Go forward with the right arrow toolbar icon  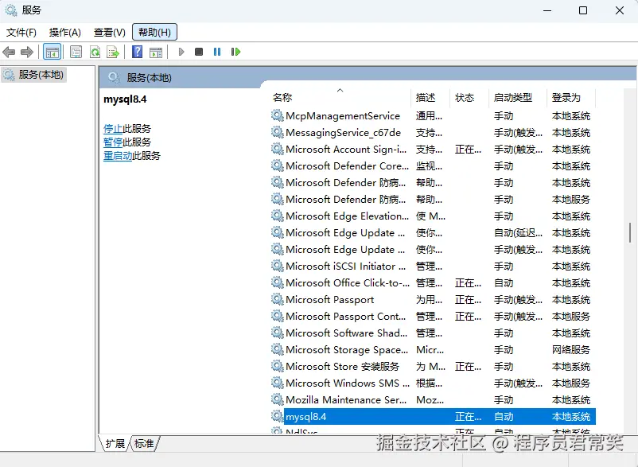click(x=27, y=52)
